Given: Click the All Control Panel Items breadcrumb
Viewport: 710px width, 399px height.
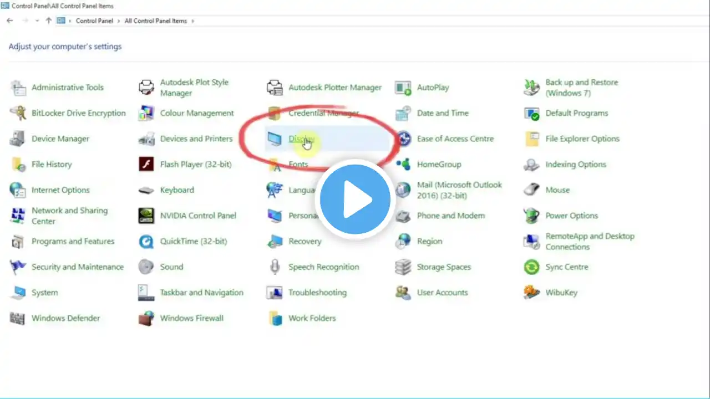Looking at the screenshot, I should coord(156,21).
